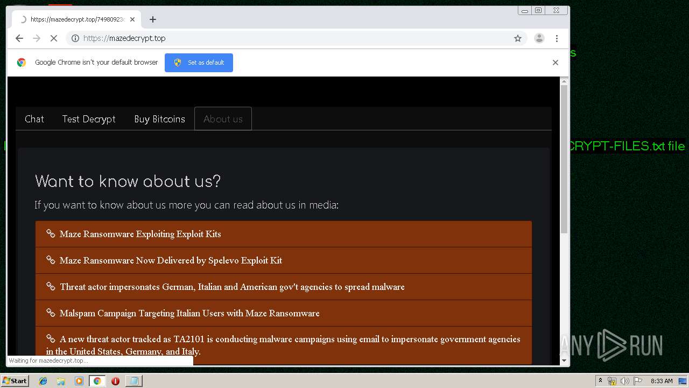This screenshot has width=689, height=388.
Task: Click the page scrollbar up arrow
Action: 564,81
